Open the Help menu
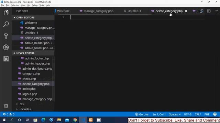The width and height of the screenshot is (220, 123). (x=48, y=5)
